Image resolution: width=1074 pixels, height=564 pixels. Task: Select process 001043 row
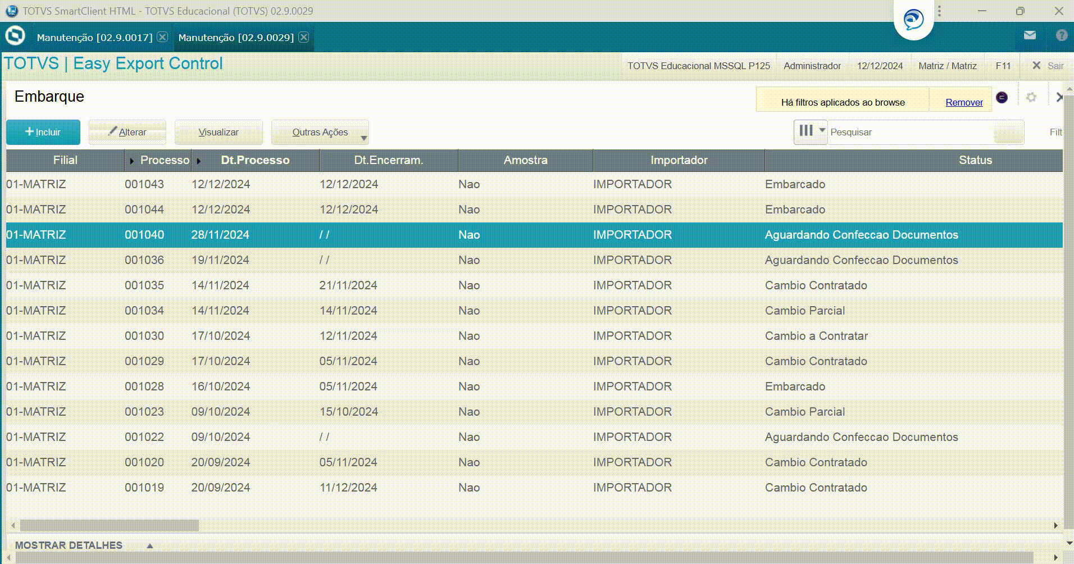[534, 184]
